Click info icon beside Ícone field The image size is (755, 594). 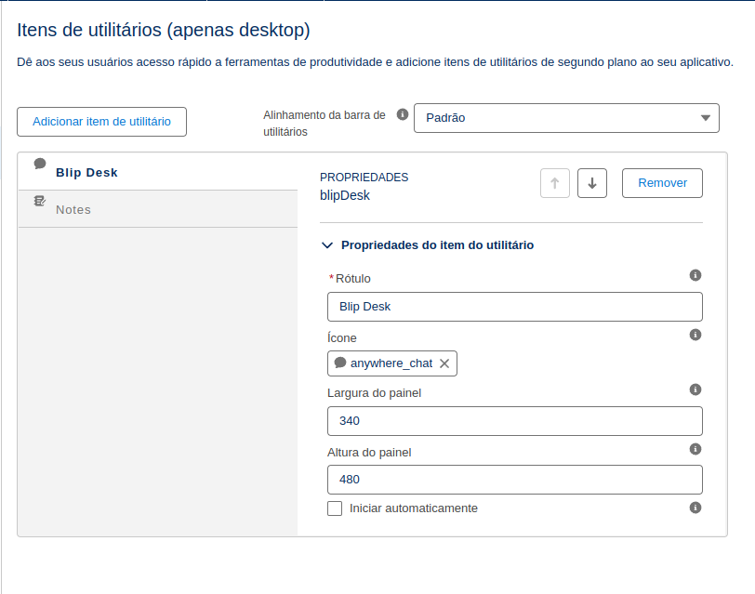(695, 335)
